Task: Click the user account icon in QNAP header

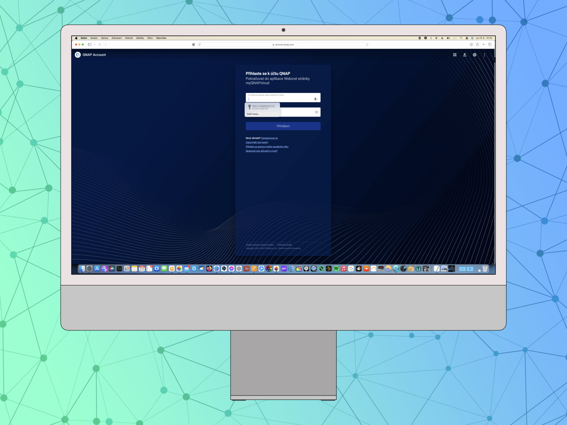Action: [465, 55]
